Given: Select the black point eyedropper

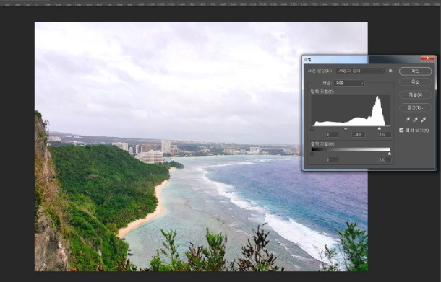Looking at the screenshot, I should coord(408,120).
